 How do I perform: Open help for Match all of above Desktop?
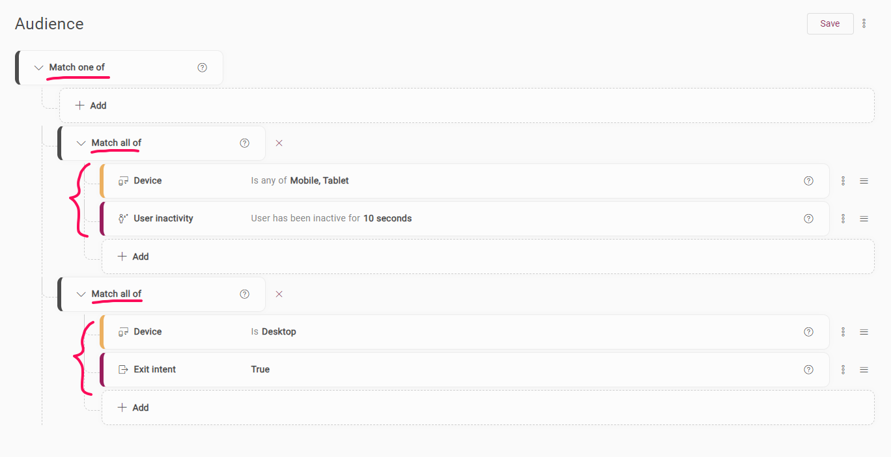click(x=244, y=294)
